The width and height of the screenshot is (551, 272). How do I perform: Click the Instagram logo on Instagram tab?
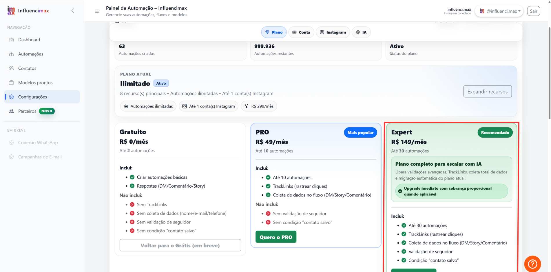[322, 32]
